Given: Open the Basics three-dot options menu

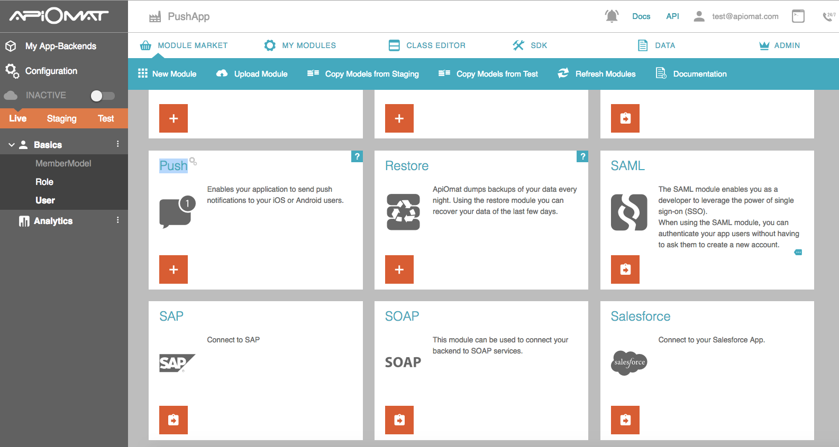Looking at the screenshot, I should (x=117, y=144).
